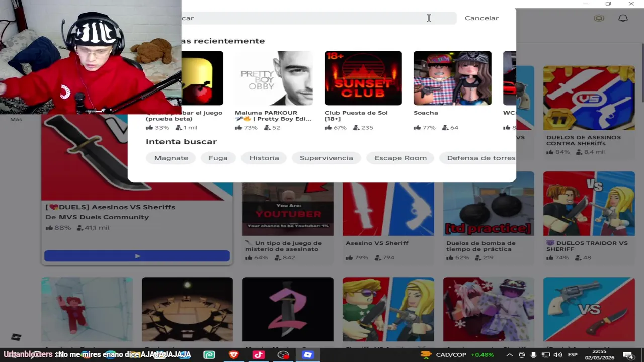Open Maluma PARKOUR Pretty Boy Obby thumbnail

pos(274,78)
